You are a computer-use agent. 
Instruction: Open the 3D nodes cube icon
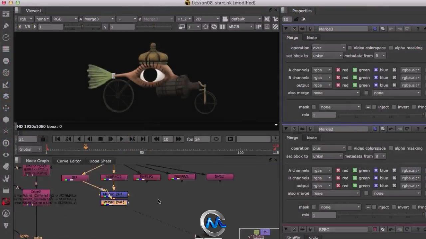(6, 119)
